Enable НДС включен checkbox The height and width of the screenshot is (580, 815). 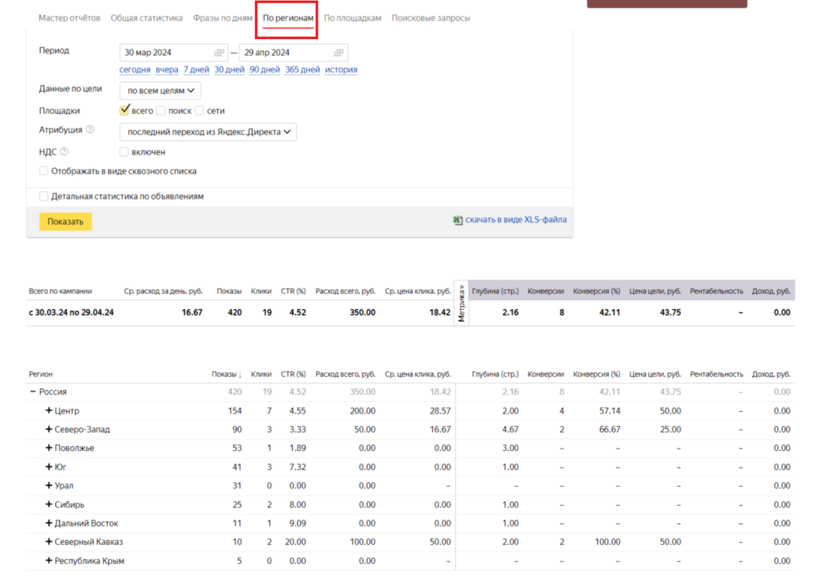[x=124, y=151]
